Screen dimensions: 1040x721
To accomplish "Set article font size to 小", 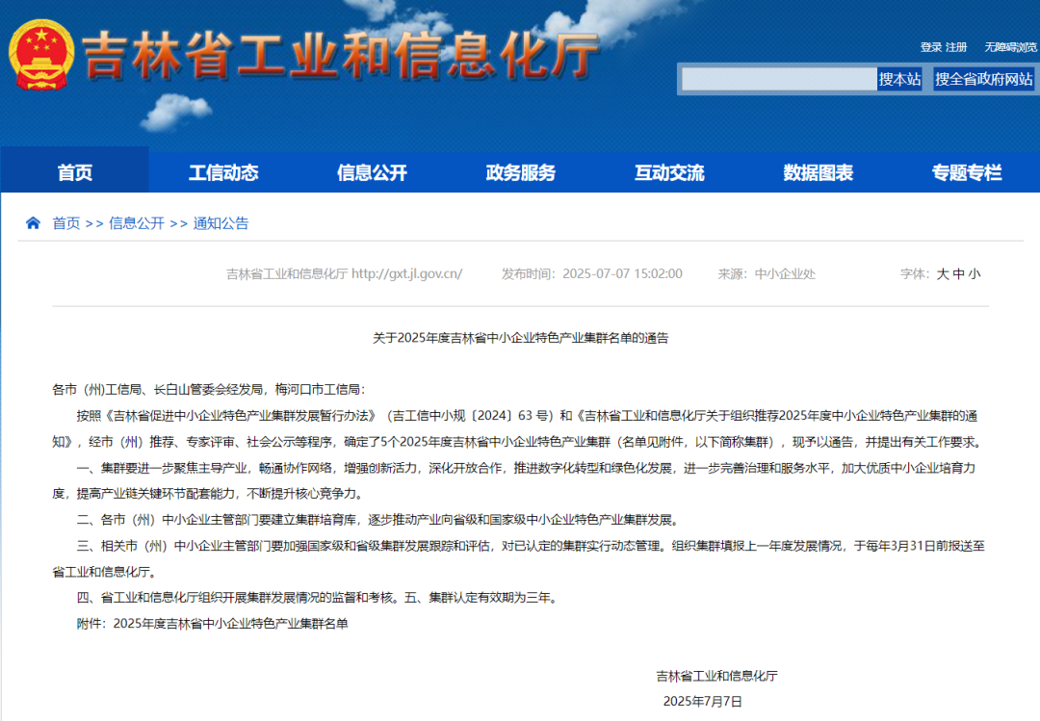I will [x=973, y=273].
